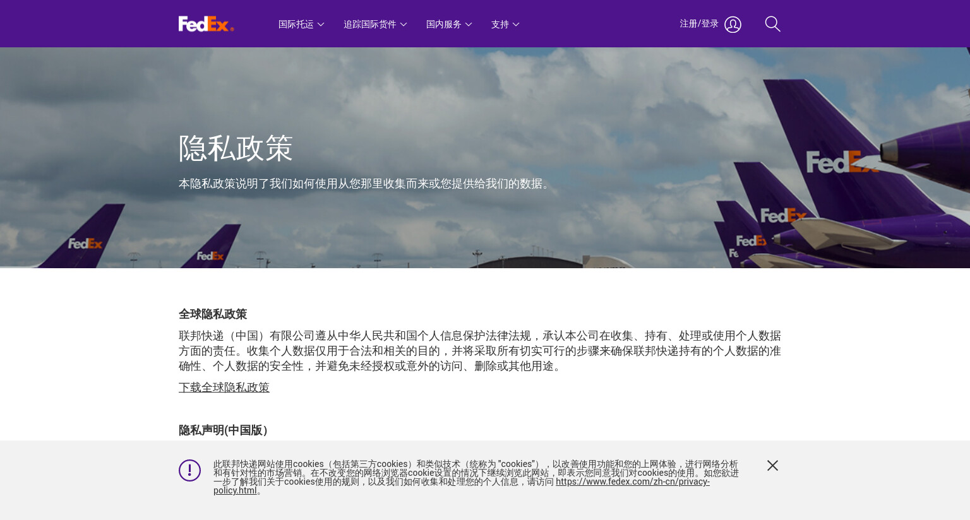Expand chevron beside 国内服务
Viewport: 970px width, 520px height.
tap(469, 25)
